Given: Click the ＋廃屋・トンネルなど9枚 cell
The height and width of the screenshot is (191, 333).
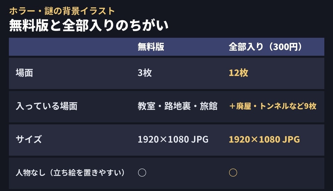Looking at the screenshot, I should (x=273, y=106).
